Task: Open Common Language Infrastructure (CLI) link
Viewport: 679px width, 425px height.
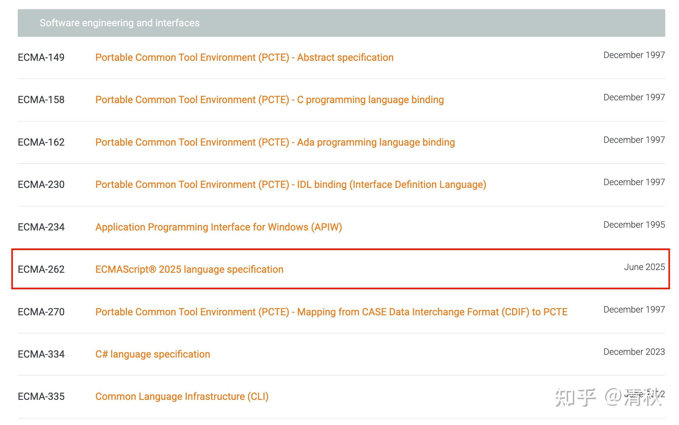Action: click(x=182, y=396)
